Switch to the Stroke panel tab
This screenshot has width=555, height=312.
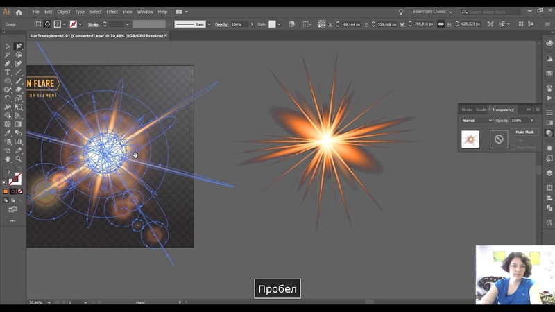point(467,110)
